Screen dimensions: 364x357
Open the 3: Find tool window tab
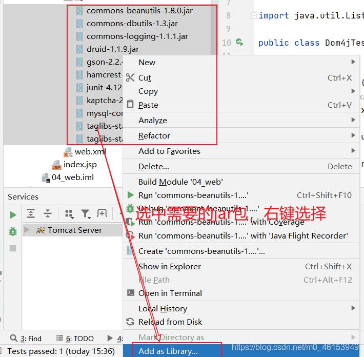click(x=26, y=339)
